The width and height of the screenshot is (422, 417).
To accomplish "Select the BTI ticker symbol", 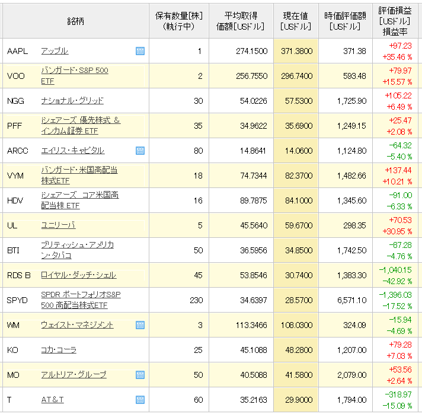I will coord(13,250).
